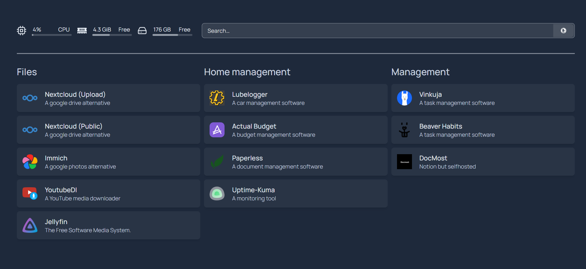Click the disk free progress bar

coord(172,35)
